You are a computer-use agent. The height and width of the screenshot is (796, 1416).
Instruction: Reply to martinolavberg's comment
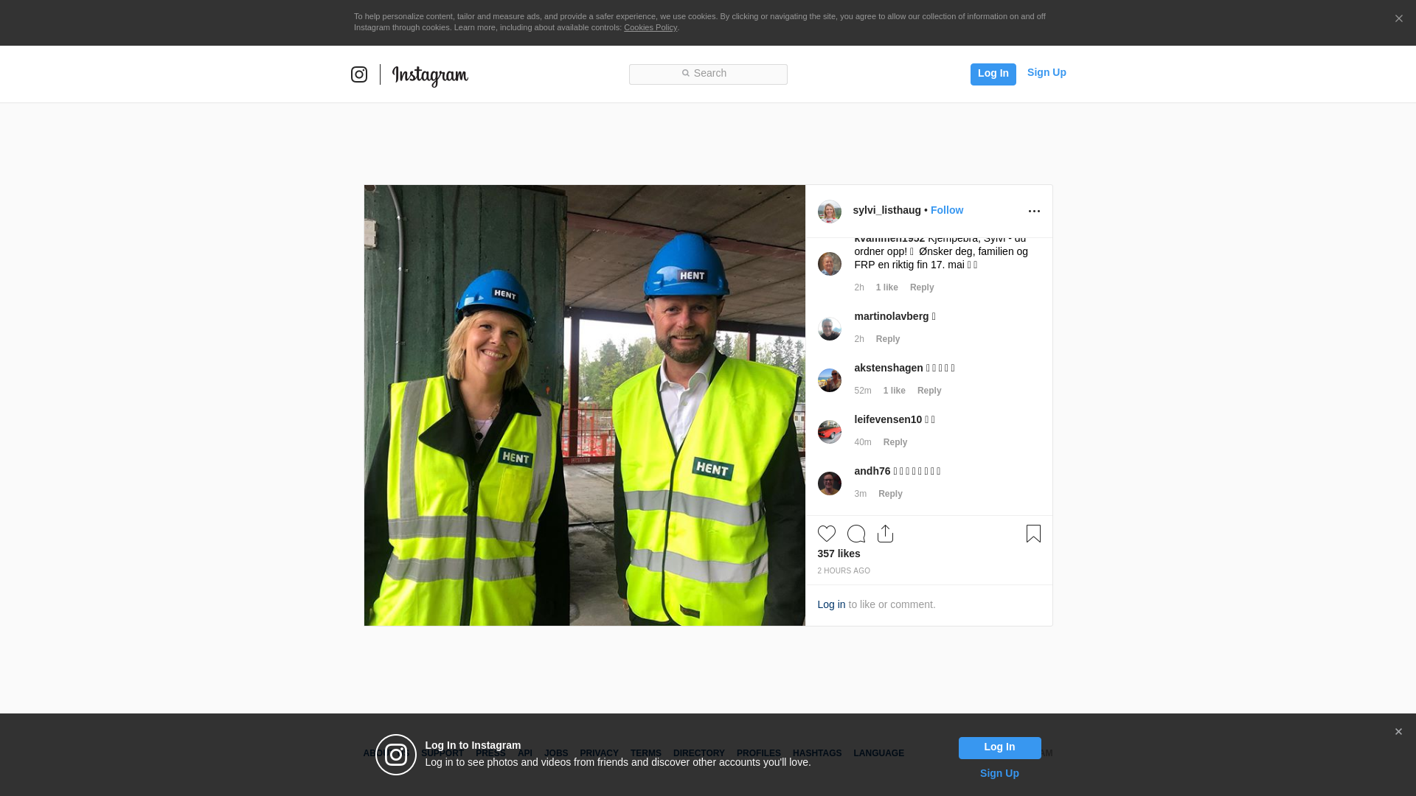tap(888, 339)
